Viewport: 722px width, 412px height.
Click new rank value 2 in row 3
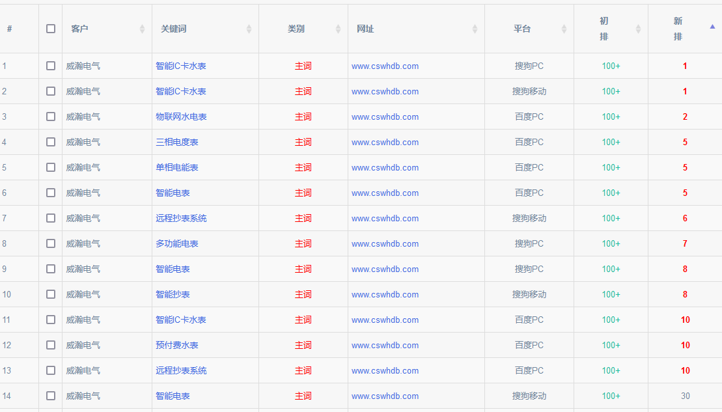(x=685, y=117)
